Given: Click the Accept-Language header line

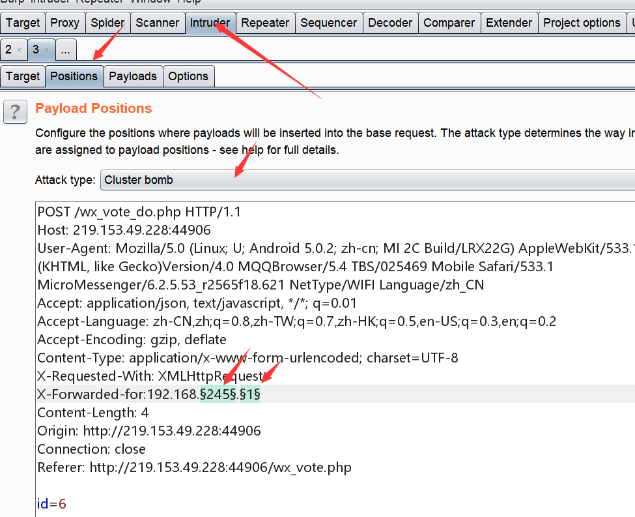Looking at the screenshot, I should [297, 321].
